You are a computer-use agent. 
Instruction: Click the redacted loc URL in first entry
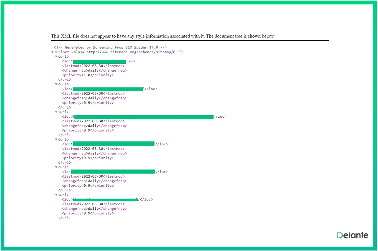point(99,61)
